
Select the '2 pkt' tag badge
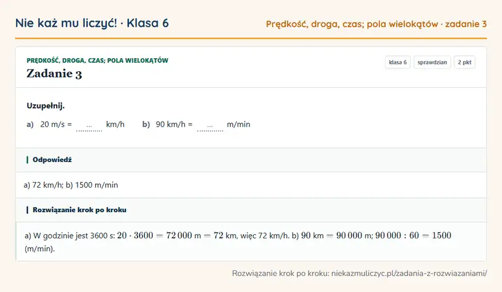[x=464, y=62]
